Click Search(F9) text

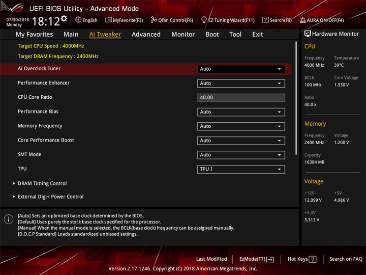[x=281, y=20]
